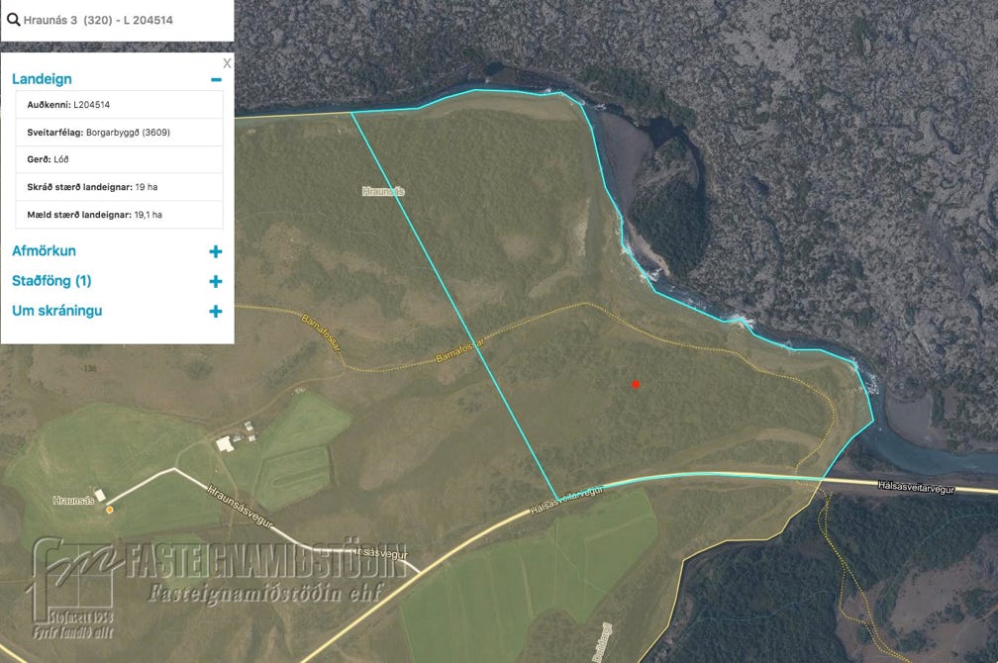Click the orange marker near Hraunsás farm
This screenshot has height=663, width=998.
[x=110, y=510]
